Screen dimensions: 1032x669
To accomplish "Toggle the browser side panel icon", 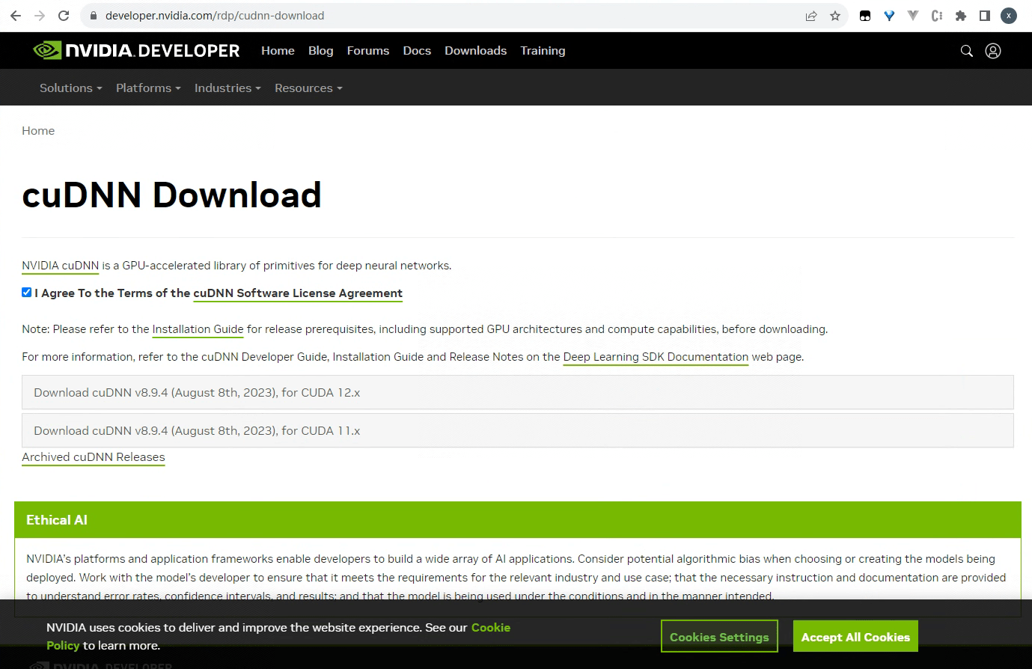I will tap(985, 16).
